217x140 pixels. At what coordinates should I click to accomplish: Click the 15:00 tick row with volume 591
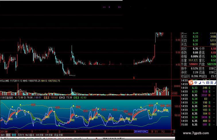click(199, 124)
